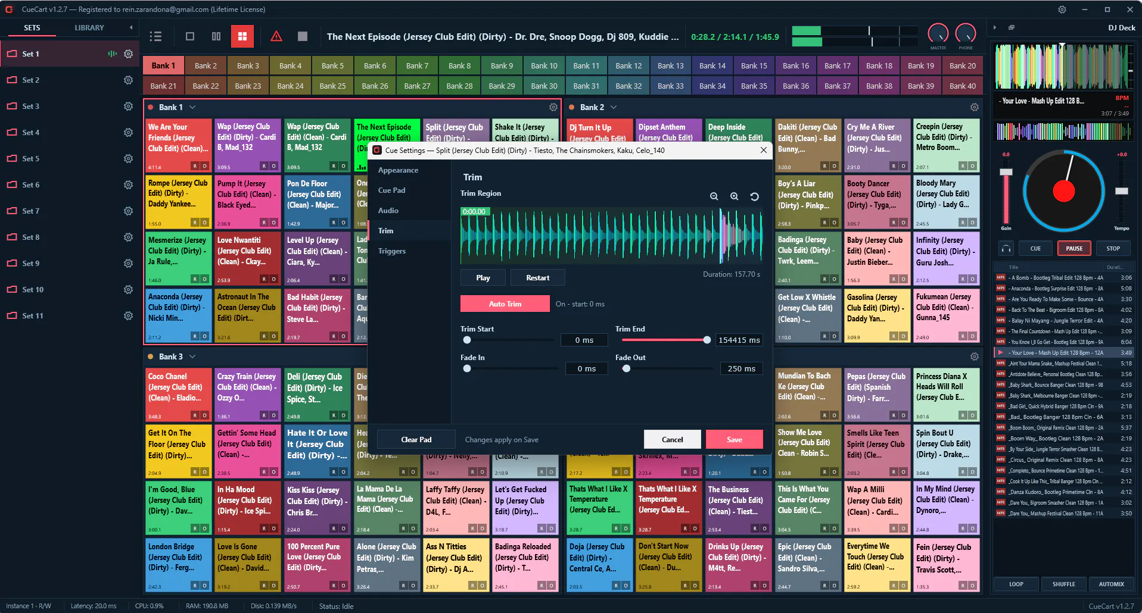Viewport: 1142px width, 613px height.
Task: Click Play under trim waveform
Action: [x=483, y=277]
